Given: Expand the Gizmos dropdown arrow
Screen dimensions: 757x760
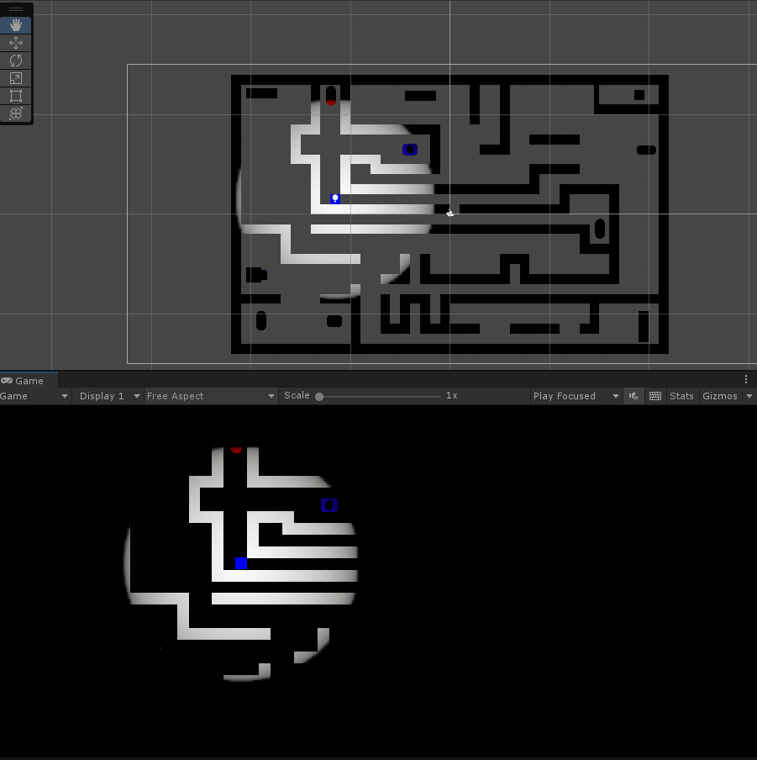Looking at the screenshot, I should point(748,395).
